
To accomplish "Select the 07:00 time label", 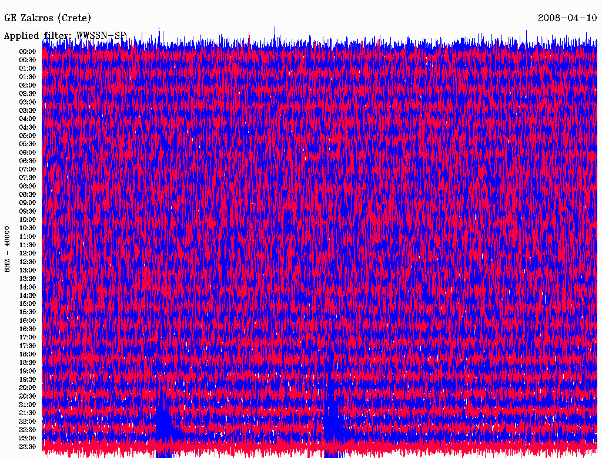I will click(x=28, y=169).
